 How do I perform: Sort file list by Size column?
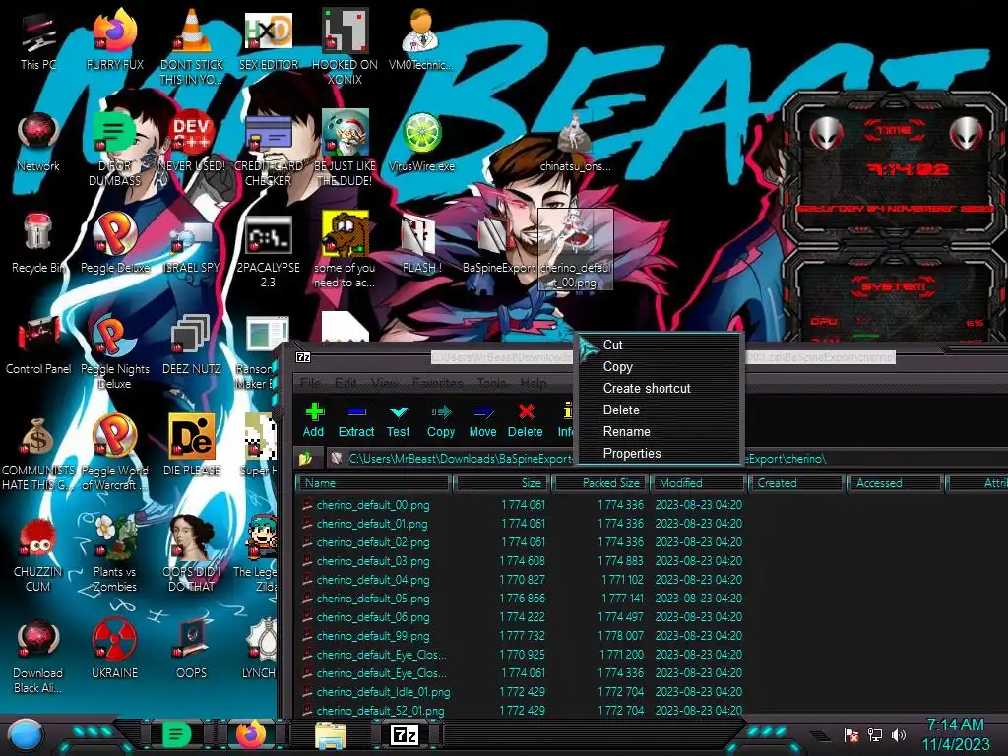[501, 482]
